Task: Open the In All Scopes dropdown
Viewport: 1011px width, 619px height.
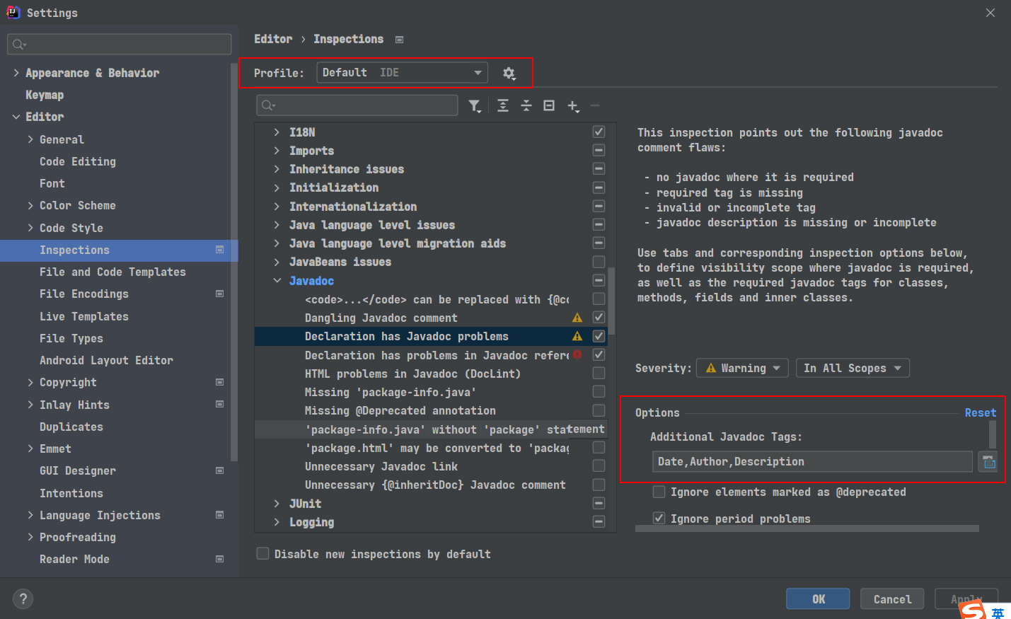Action: point(853,368)
